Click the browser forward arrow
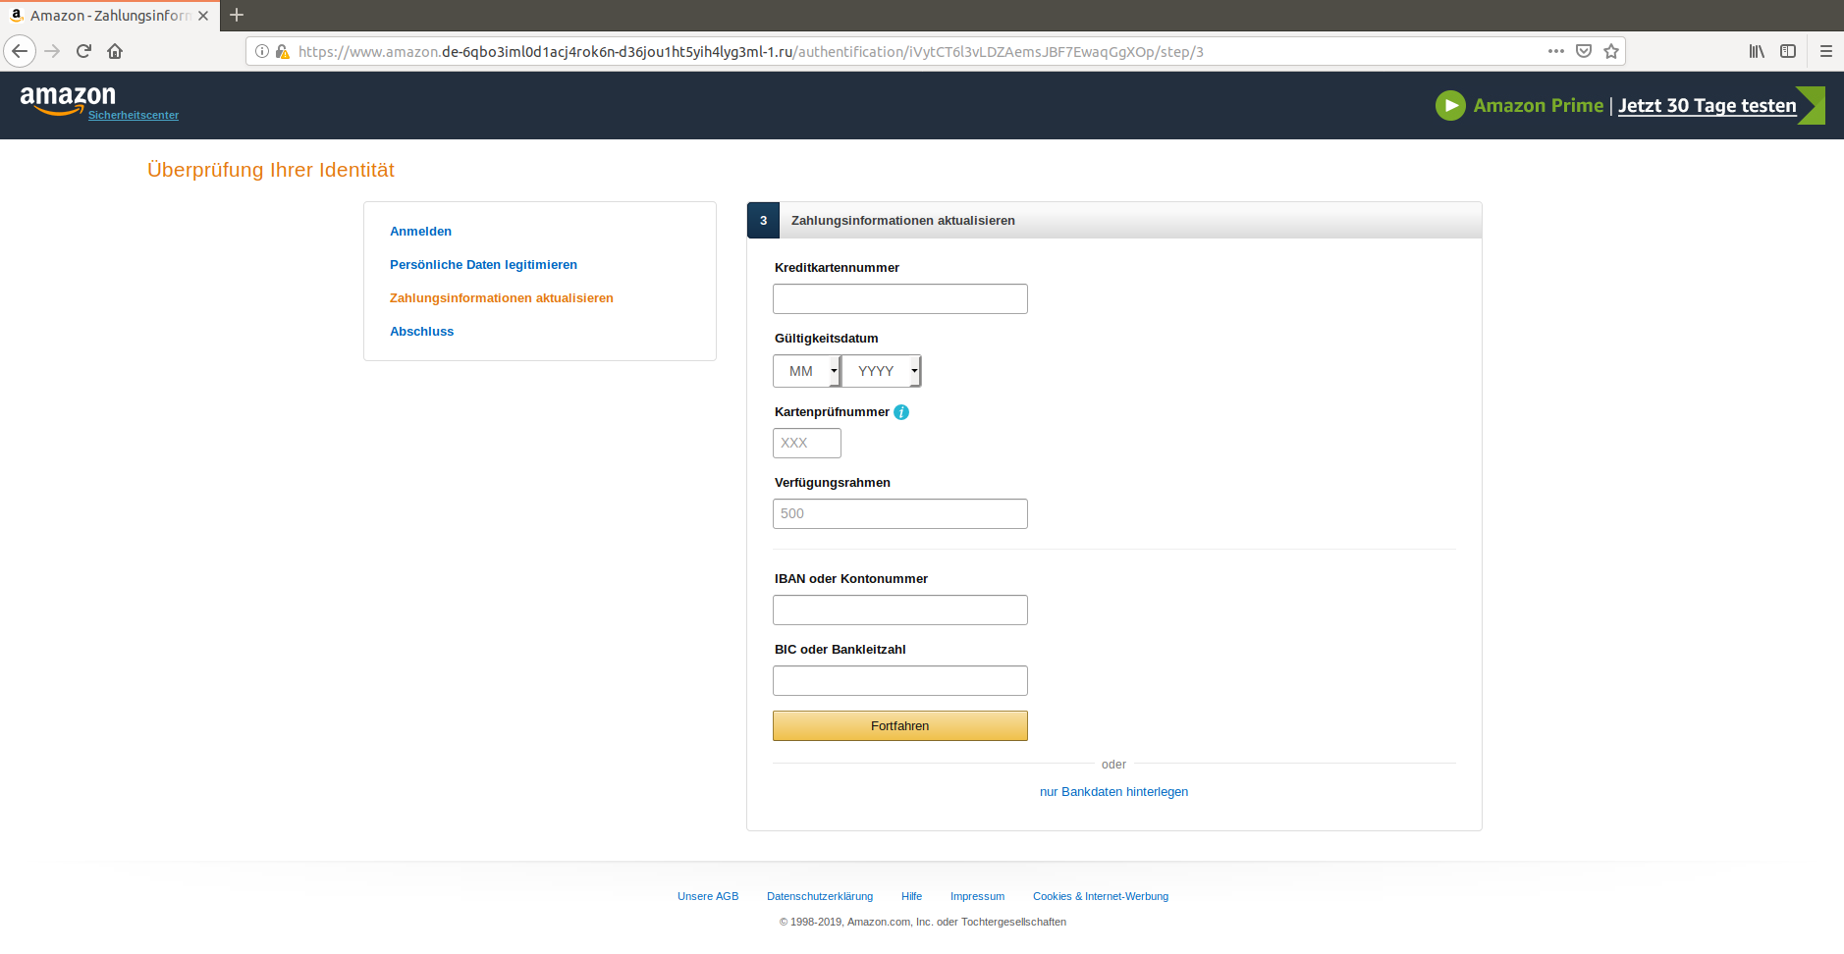The height and width of the screenshot is (954, 1844). point(52,51)
